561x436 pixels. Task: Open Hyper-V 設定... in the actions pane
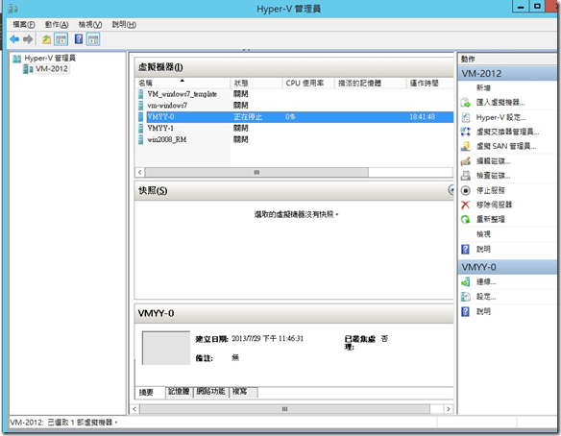click(x=500, y=117)
